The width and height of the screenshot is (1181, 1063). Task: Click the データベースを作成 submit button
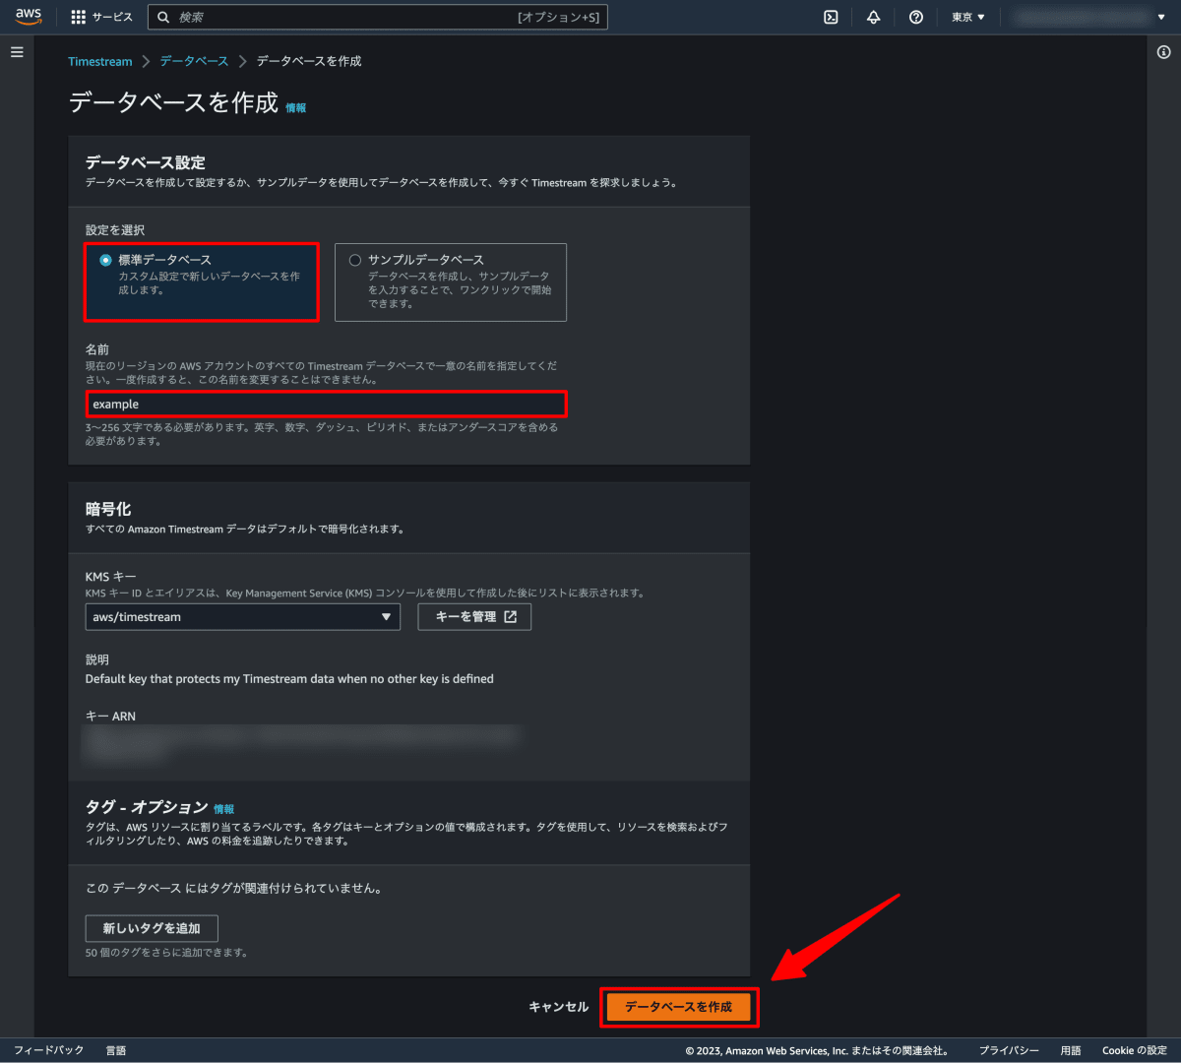[678, 1007]
